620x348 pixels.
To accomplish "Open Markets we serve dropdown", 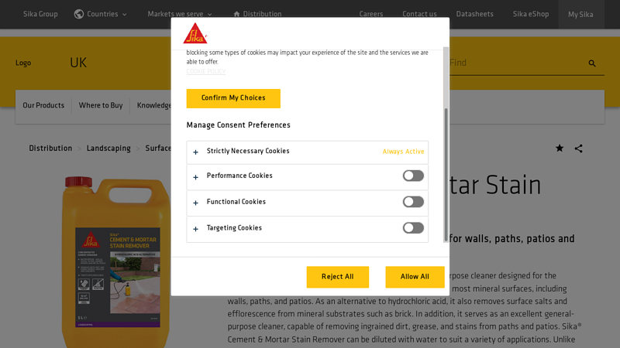I will tap(179, 14).
